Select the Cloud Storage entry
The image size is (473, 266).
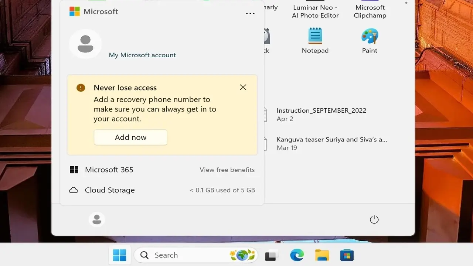coord(110,190)
